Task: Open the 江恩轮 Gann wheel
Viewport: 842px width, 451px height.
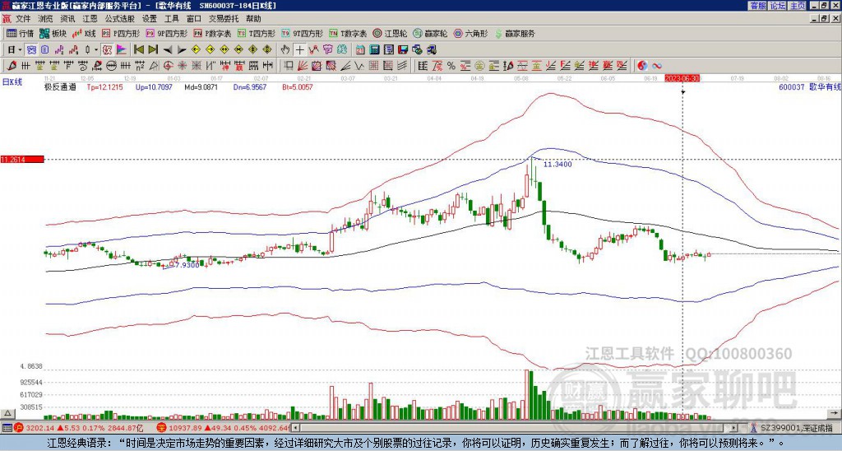Action: (x=391, y=33)
